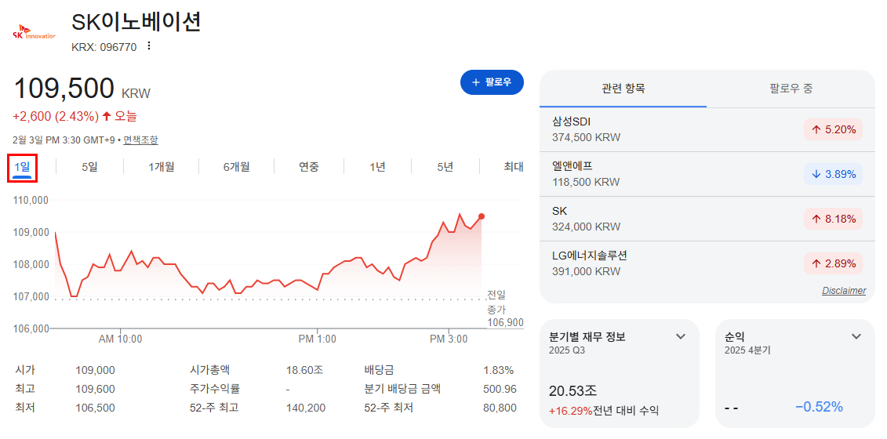The width and height of the screenshot is (887, 439).
Task: Click the 5.20% up badge for 삼성SDI
Action: click(x=833, y=129)
